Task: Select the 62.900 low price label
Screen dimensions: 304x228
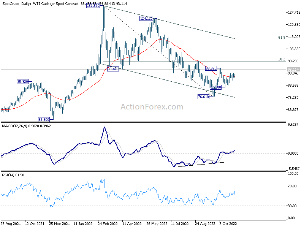Action: pos(44,119)
